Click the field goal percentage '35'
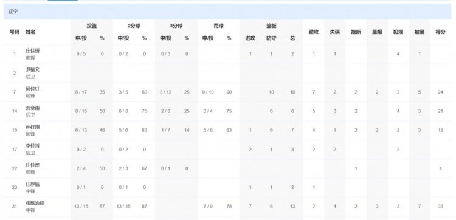The width and height of the screenshot is (456, 220). coord(102,92)
